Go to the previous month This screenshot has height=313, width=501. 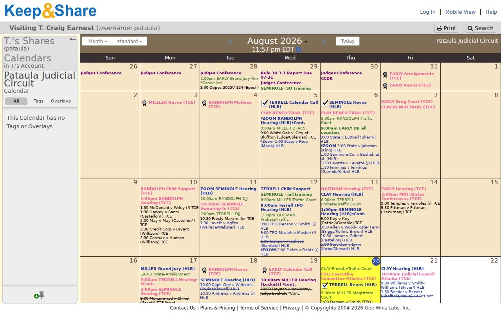(230, 41)
